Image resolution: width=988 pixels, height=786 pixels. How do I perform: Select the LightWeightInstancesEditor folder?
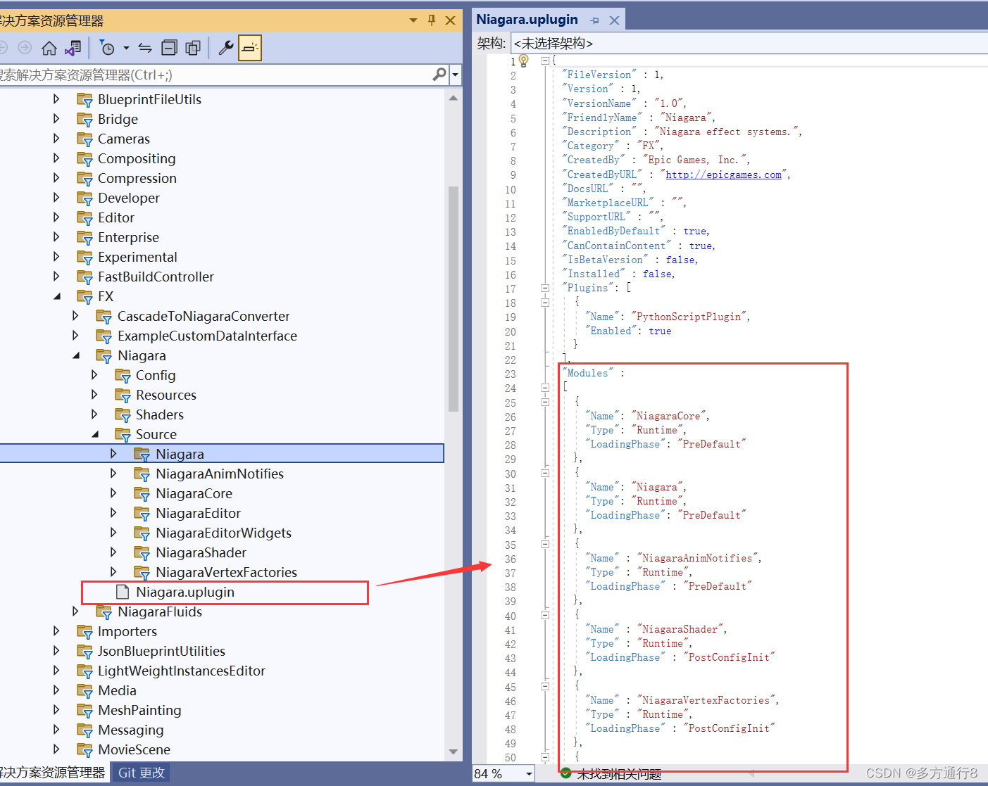pyautogui.click(x=182, y=671)
